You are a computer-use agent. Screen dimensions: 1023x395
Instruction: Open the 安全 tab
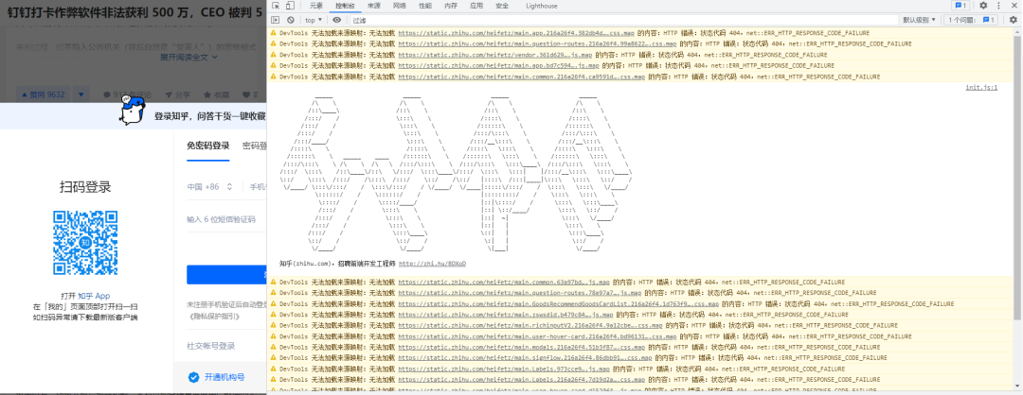coord(502,6)
